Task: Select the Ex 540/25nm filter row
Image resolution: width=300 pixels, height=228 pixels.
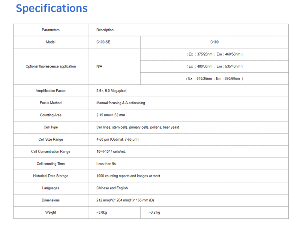Action: pos(214,79)
